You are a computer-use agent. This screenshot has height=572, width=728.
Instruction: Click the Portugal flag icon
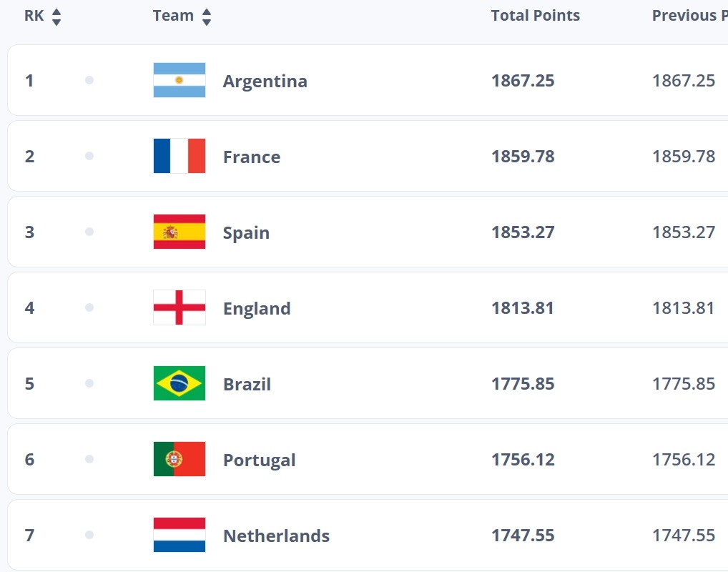[x=179, y=459]
